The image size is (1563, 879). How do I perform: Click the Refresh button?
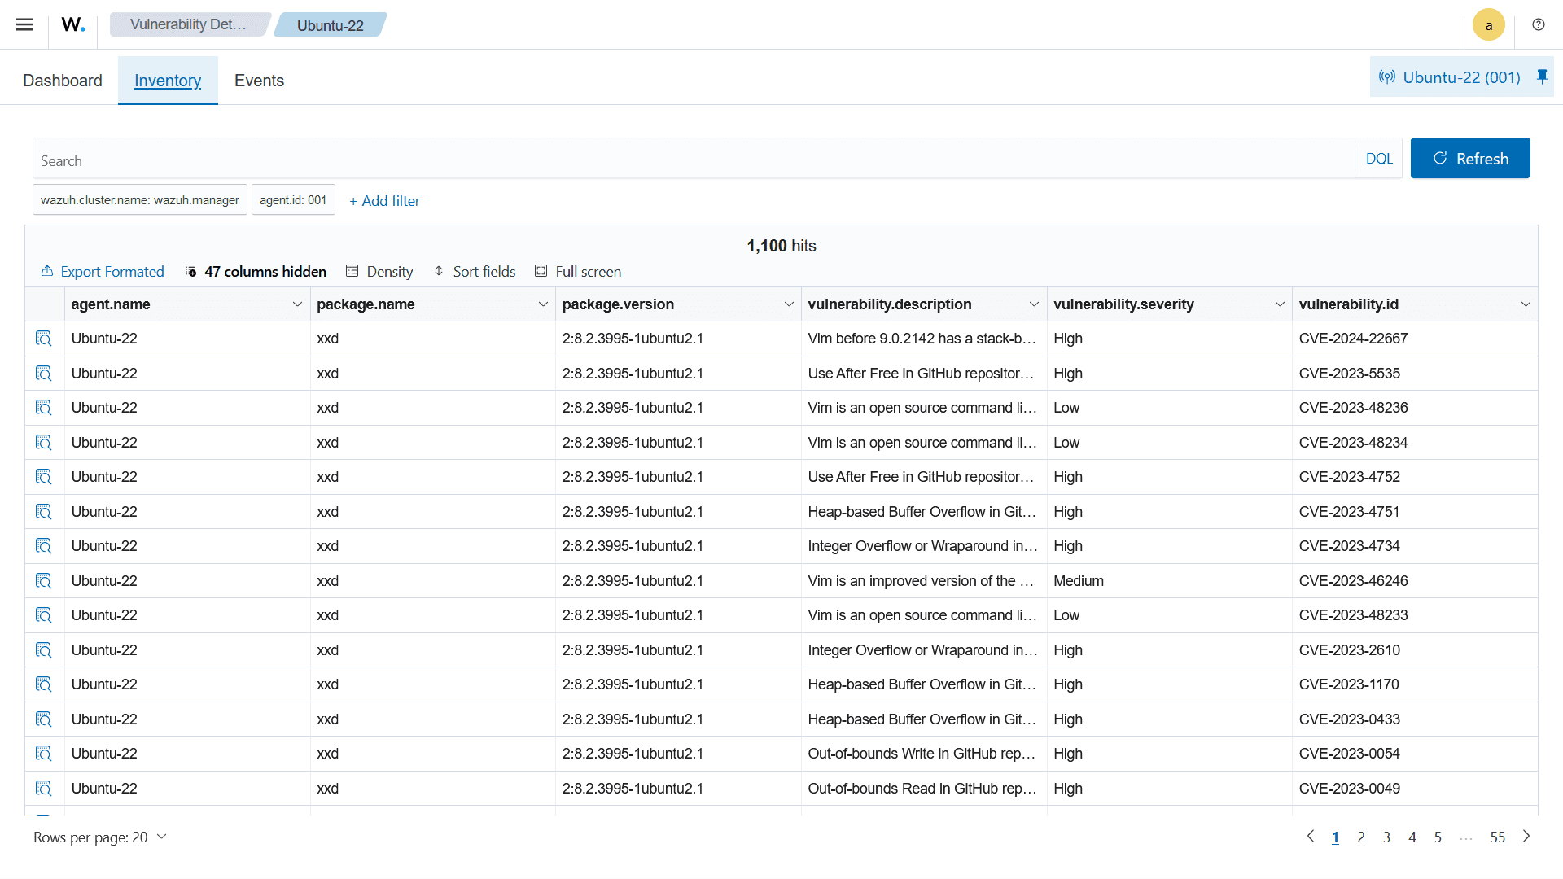(x=1469, y=159)
